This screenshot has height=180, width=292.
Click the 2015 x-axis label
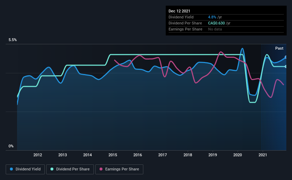pyautogui.click(x=113, y=155)
